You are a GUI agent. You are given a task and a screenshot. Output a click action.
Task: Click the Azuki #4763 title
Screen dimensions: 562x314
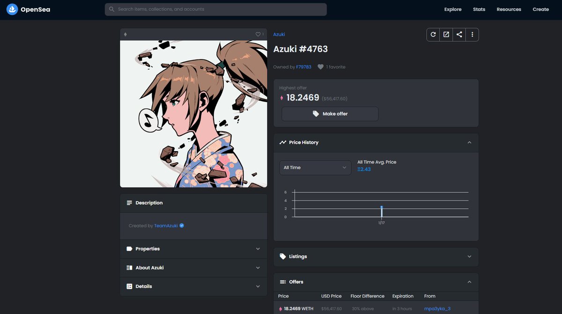coord(301,49)
